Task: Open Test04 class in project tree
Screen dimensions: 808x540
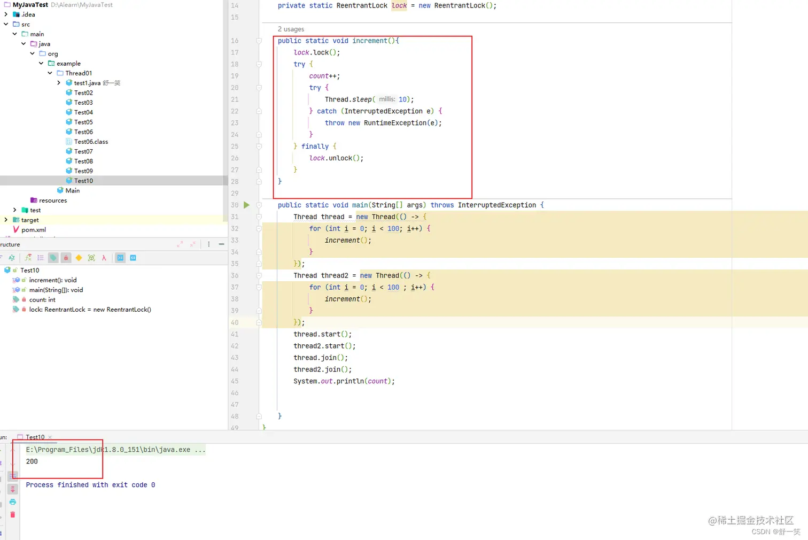Action: coord(83,112)
